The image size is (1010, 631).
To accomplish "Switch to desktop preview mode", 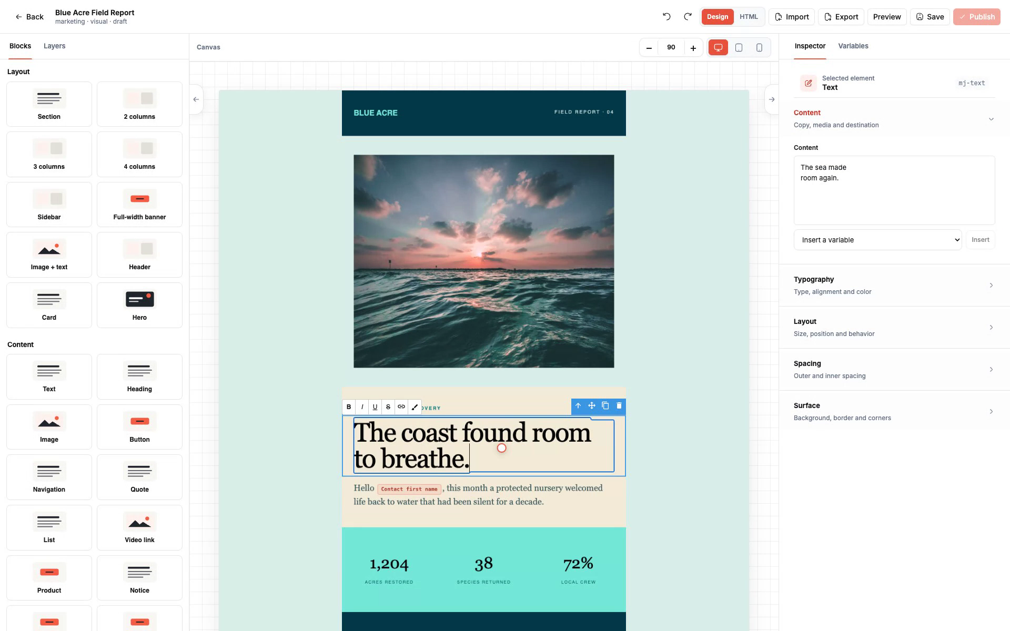I will point(718,48).
